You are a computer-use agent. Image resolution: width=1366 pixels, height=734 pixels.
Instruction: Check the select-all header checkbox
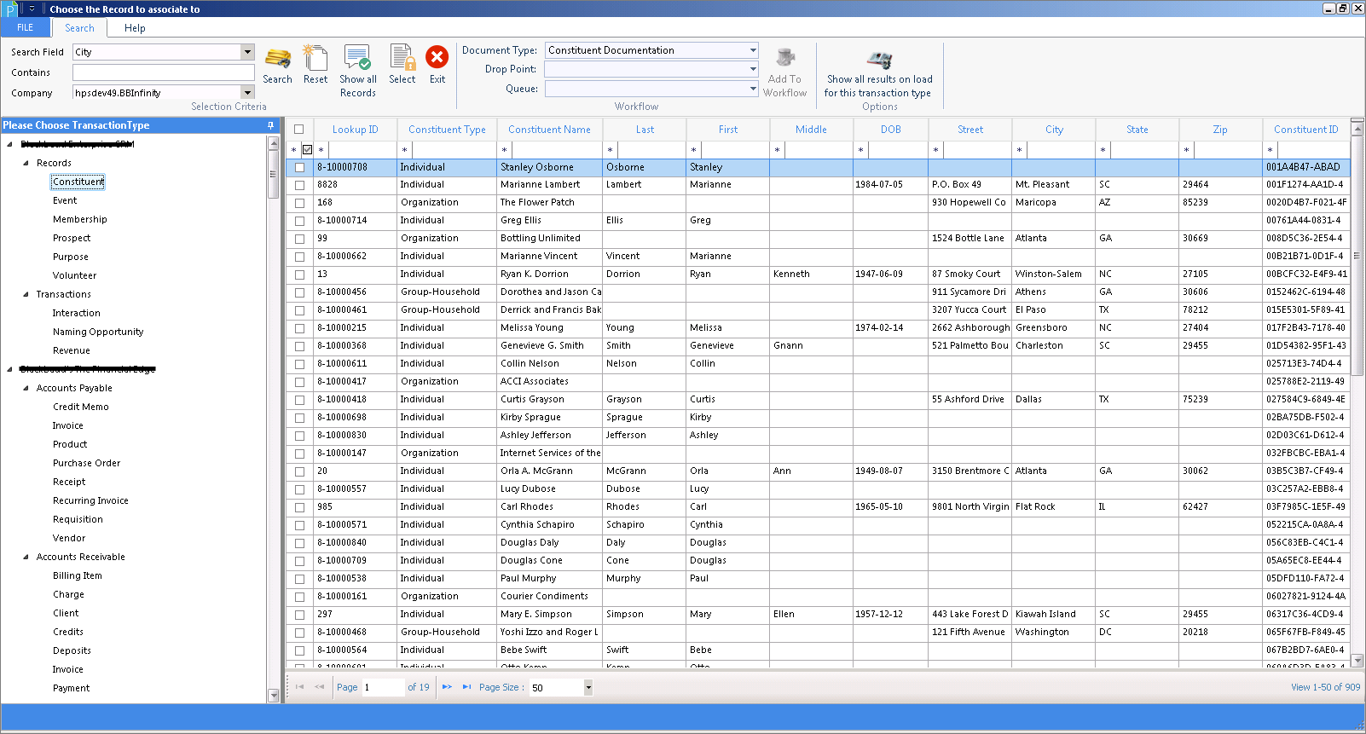tap(299, 130)
